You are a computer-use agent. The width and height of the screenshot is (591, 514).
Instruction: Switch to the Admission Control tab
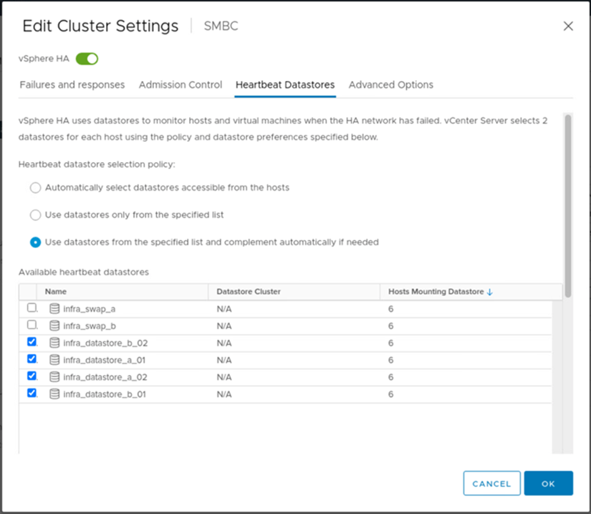[181, 85]
